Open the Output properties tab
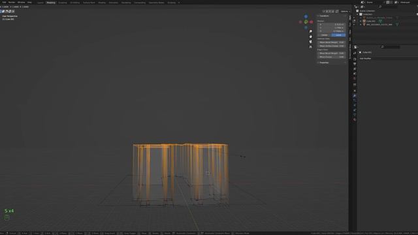This screenshot has height=235, width=418. 355,64
